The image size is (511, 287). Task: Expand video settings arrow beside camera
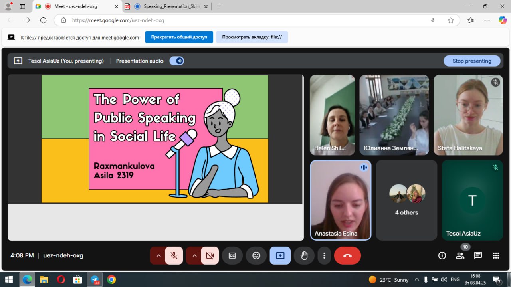click(x=194, y=255)
